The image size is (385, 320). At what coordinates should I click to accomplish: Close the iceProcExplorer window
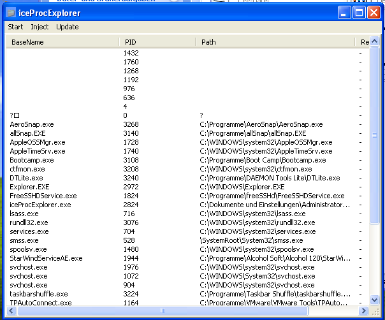coord(374,12)
